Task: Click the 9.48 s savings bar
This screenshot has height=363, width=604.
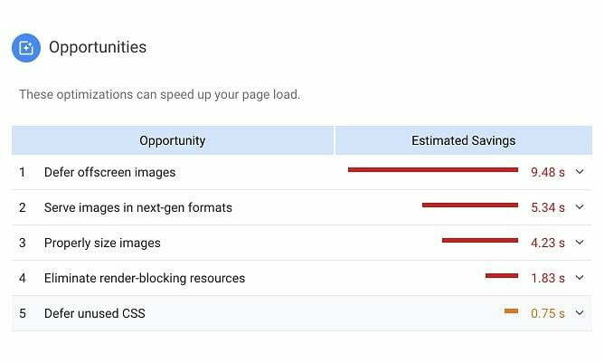Action: (432, 169)
